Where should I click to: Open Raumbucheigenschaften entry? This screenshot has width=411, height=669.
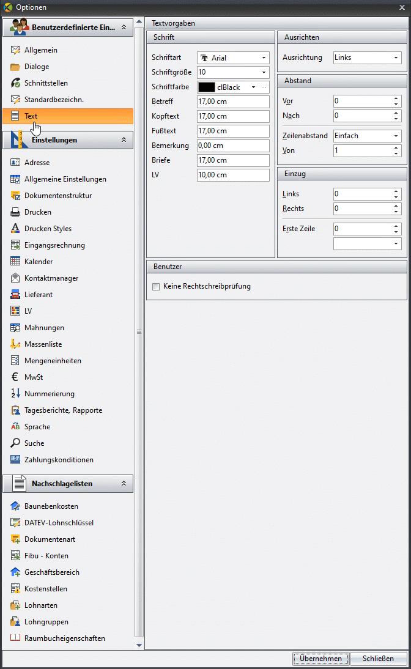[64, 638]
